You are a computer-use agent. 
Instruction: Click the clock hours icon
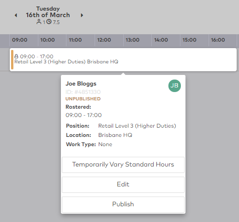tap(49, 22)
